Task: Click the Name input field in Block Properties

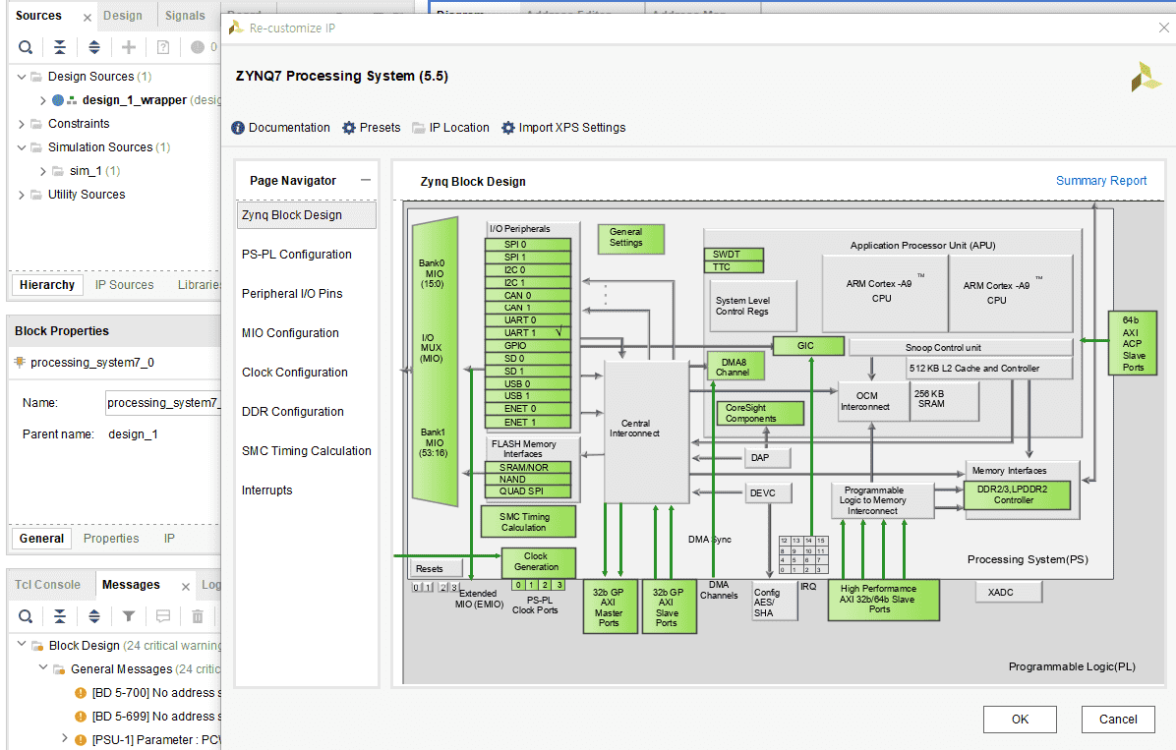Action: (x=163, y=403)
